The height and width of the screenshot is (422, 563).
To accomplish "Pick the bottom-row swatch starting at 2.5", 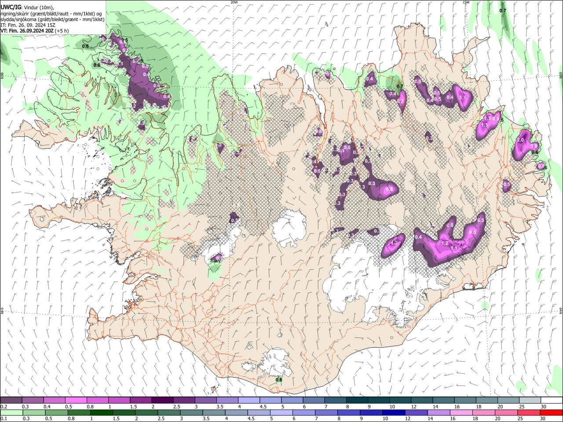I will 169,412.
